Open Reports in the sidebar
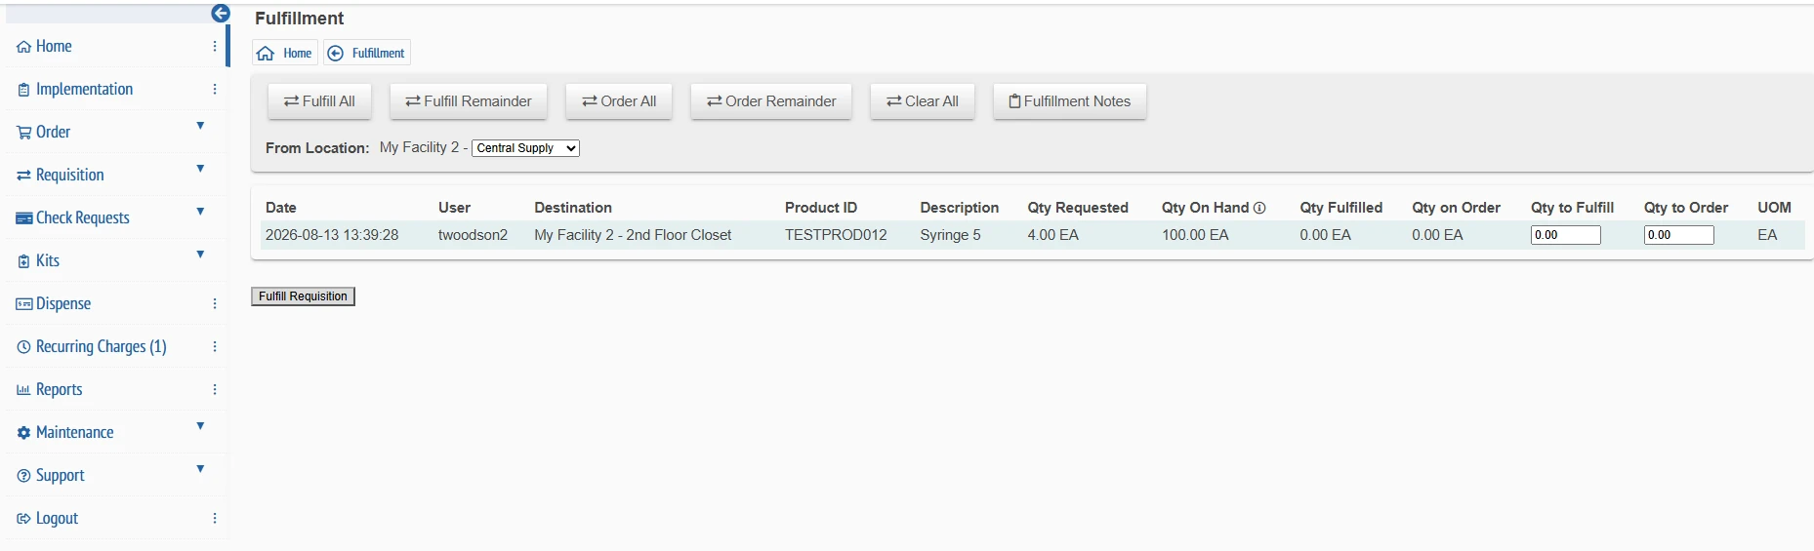The image size is (1814, 551). point(59,390)
